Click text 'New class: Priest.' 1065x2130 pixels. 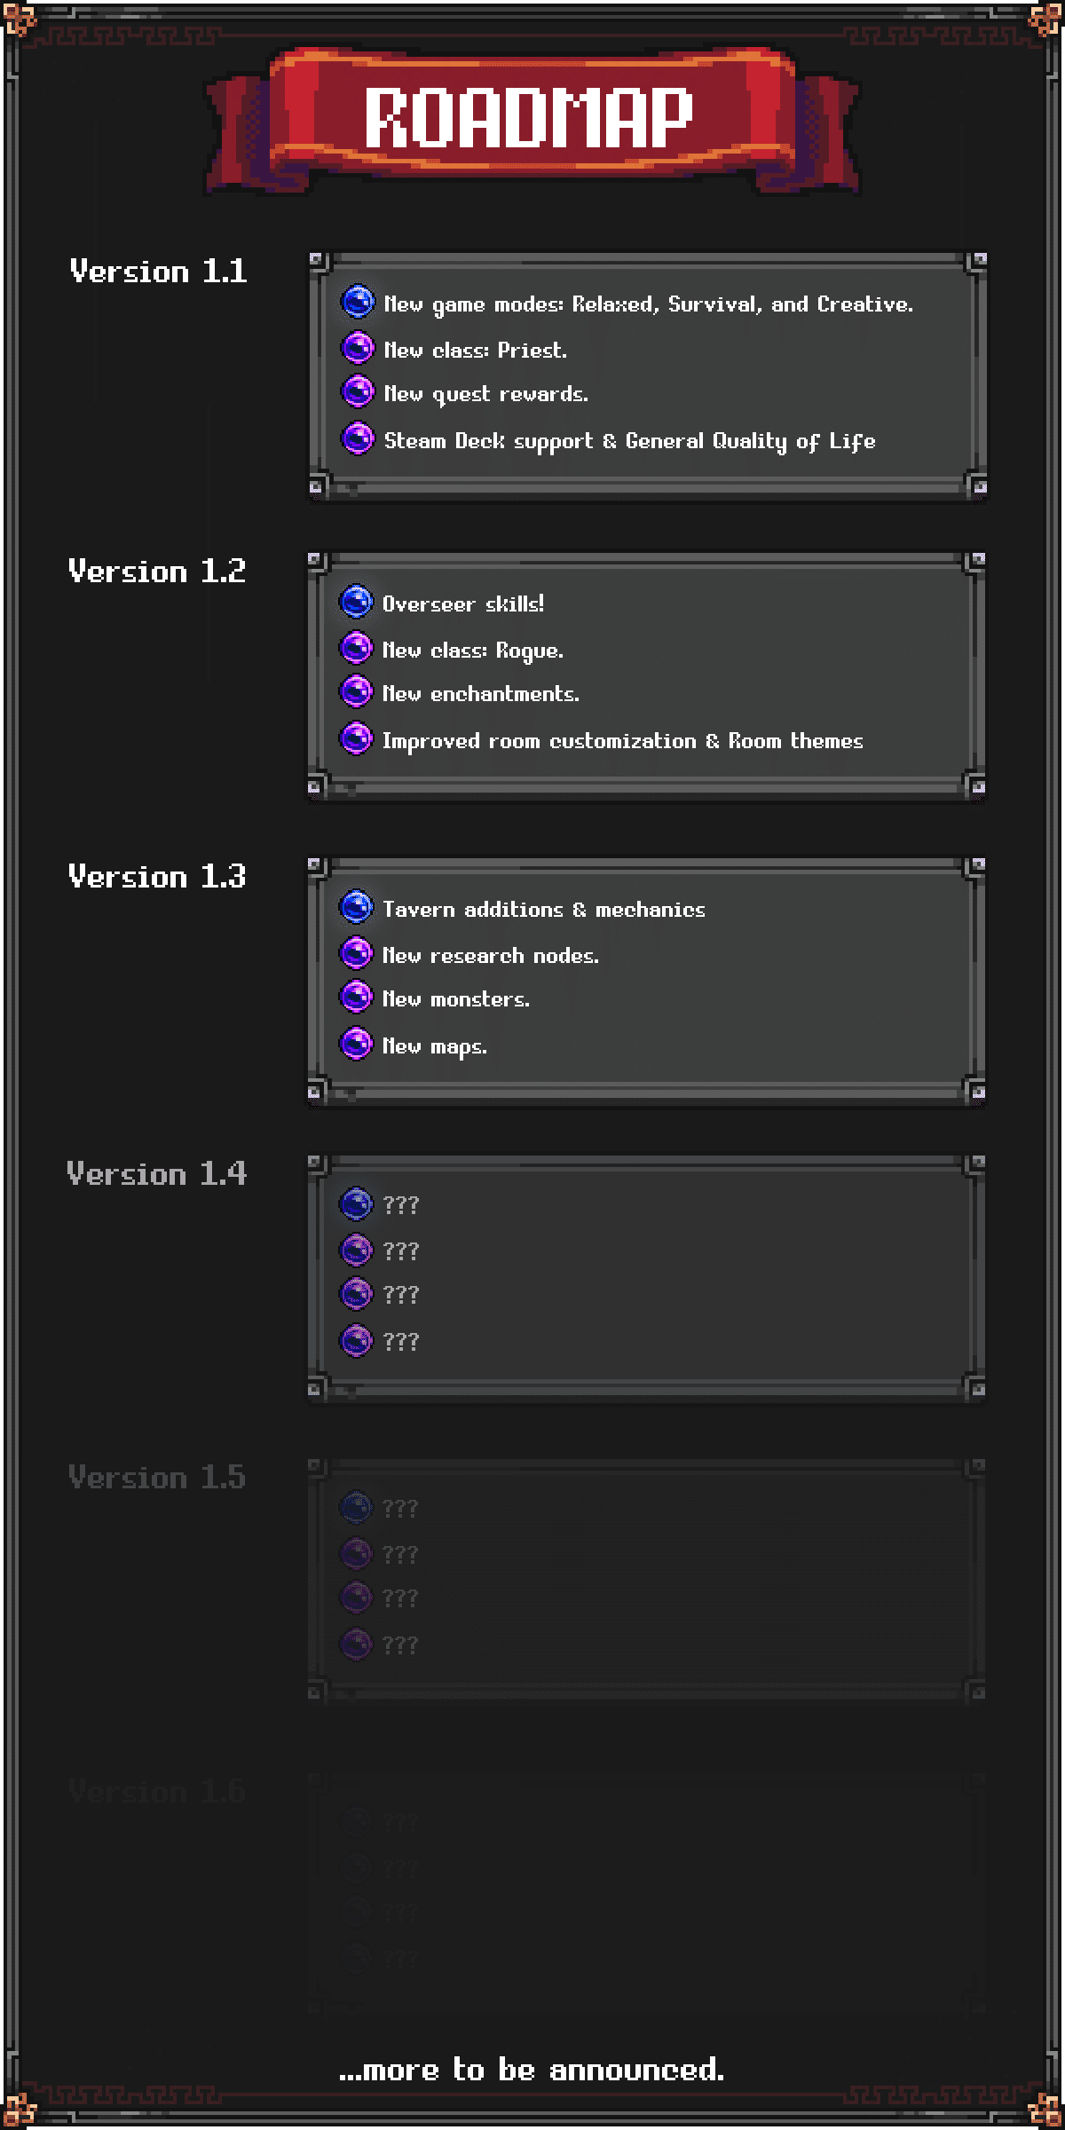point(475,351)
